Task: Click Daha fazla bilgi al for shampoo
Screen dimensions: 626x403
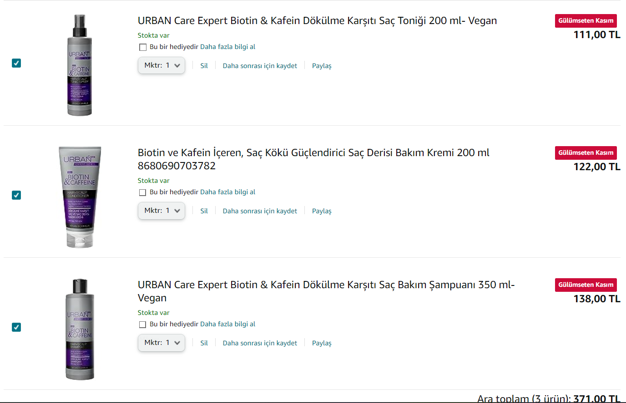Action: pyautogui.click(x=227, y=324)
